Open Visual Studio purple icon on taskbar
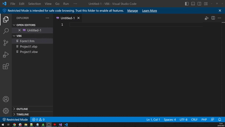Viewport: 225px width, 127px height. (x=60, y=125)
